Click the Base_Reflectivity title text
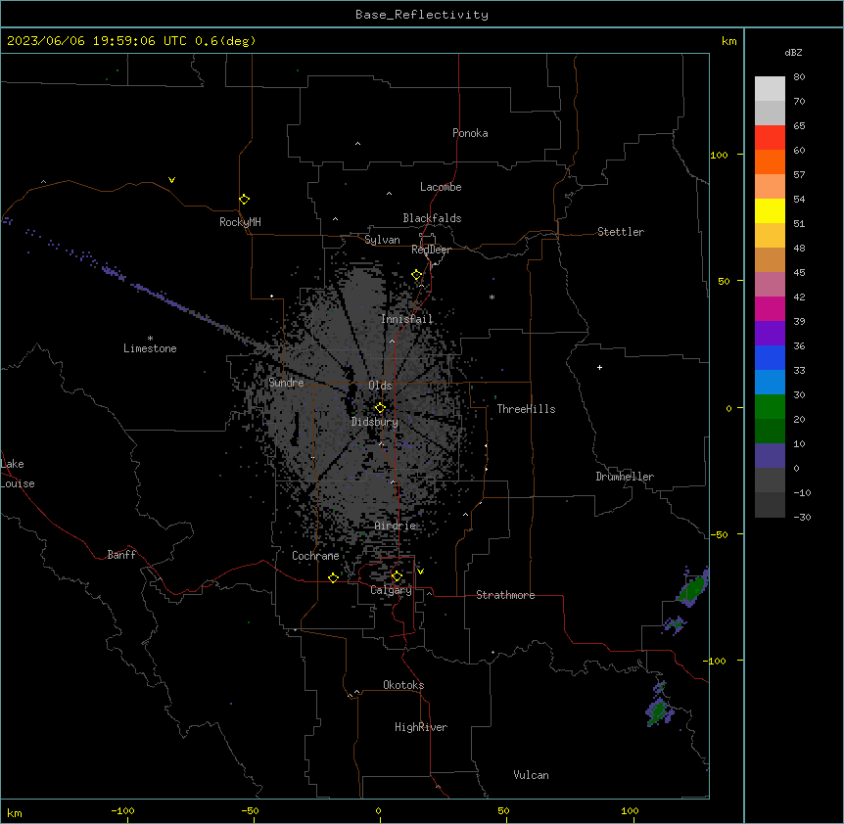 coord(422,15)
